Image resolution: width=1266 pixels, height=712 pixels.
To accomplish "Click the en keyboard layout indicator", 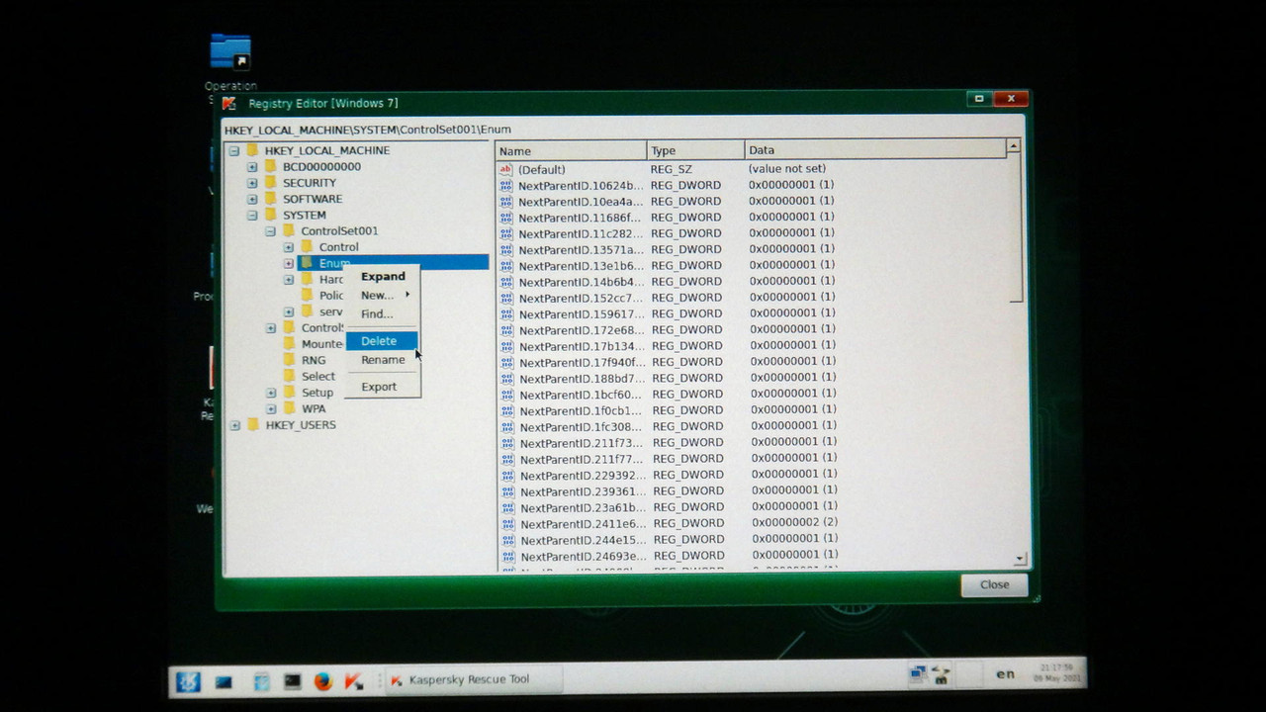I will 1005,674.
